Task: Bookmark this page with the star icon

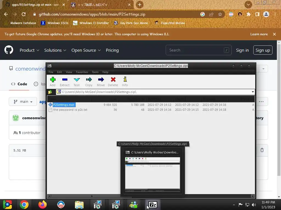Action: click(x=220, y=14)
